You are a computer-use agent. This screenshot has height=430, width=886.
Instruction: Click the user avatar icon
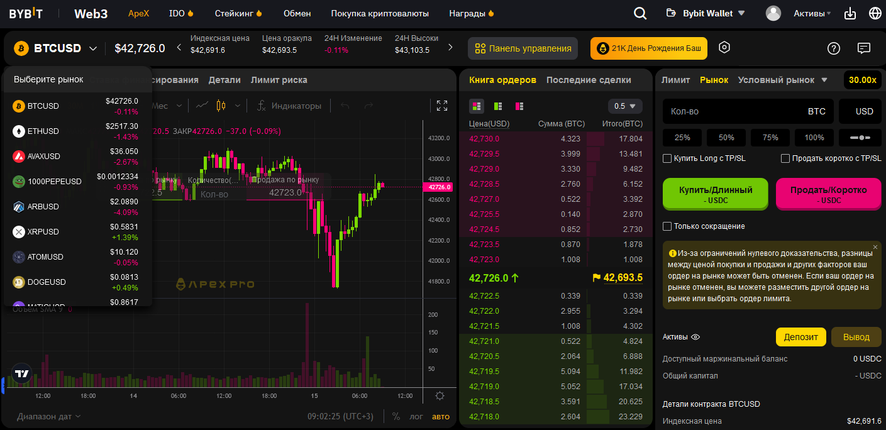click(x=773, y=13)
